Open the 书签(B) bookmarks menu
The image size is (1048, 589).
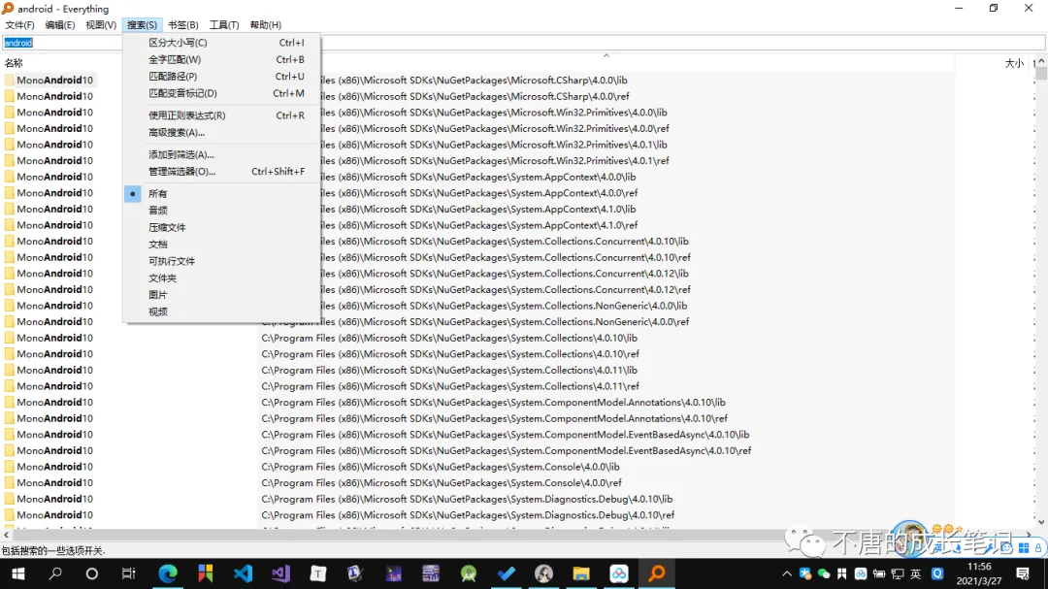click(x=182, y=24)
